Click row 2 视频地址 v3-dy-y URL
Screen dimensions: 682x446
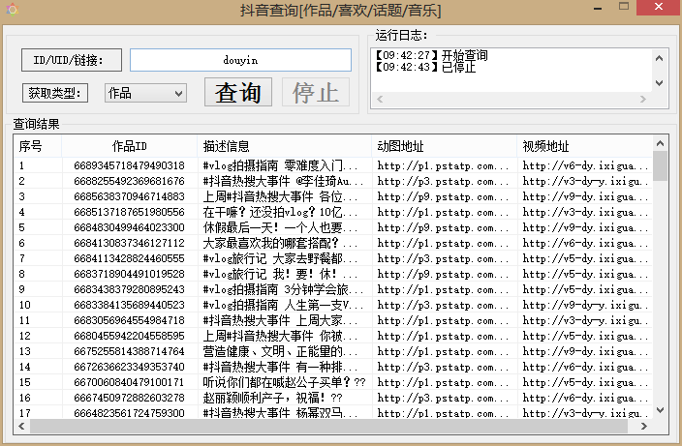click(585, 181)
